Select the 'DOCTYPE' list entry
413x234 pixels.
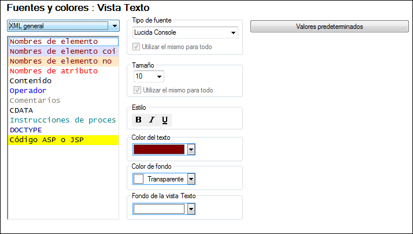pos(26,130)
